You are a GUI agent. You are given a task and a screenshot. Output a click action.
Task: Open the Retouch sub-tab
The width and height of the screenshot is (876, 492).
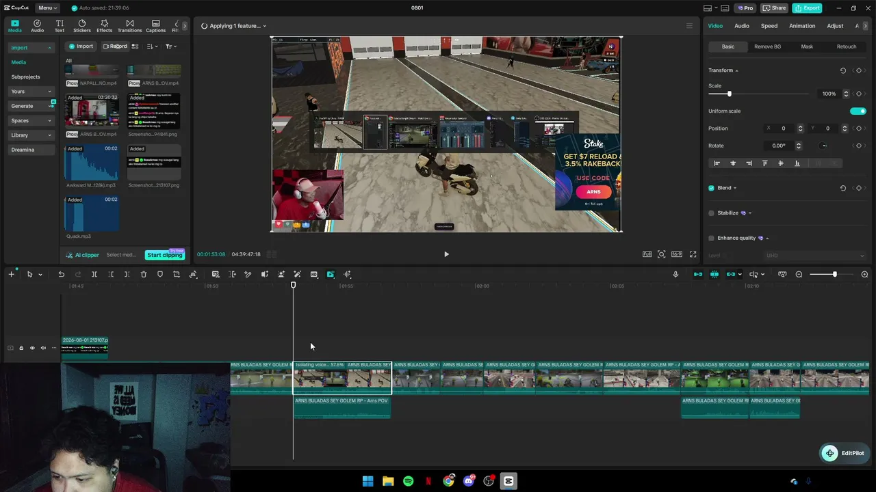click(x=847, y=46)
